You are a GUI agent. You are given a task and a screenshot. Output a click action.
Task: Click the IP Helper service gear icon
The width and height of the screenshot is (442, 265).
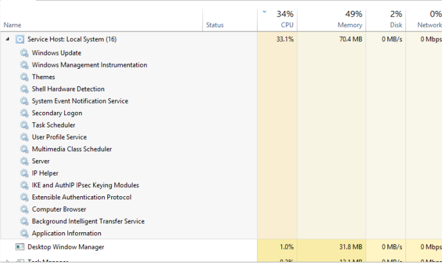(x=24, y=174)
